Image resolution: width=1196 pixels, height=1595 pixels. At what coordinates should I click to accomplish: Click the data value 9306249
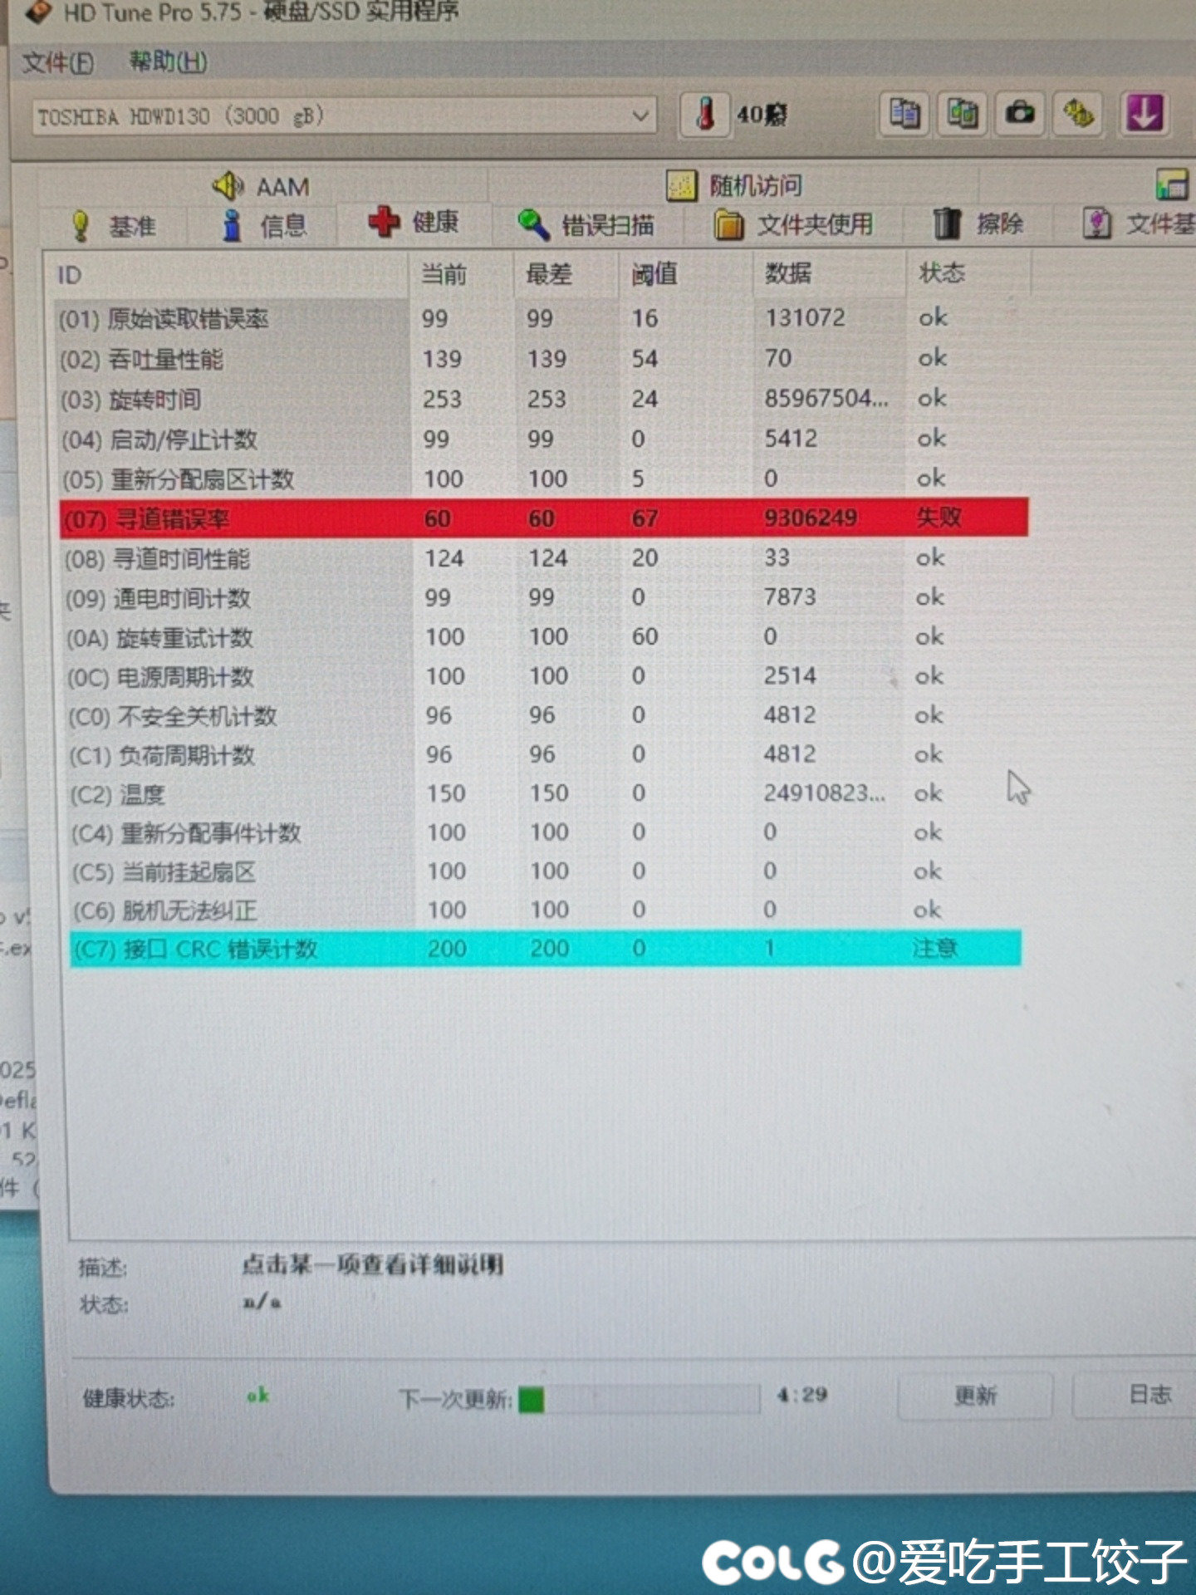click(x=811, y=518)
